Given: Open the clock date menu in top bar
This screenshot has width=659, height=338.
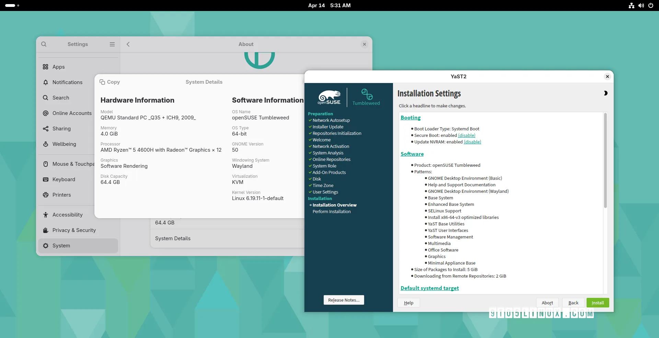Looking at the screenshot, I should [329, 5].
